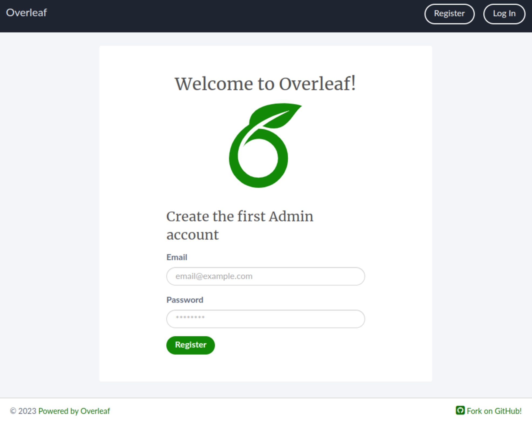Submit the form with the green Register button

(x=190, y=345)
